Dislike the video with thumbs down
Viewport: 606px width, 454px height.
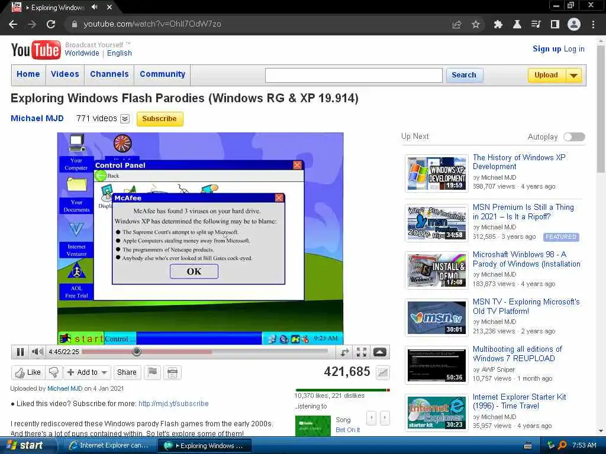(54, 372)
